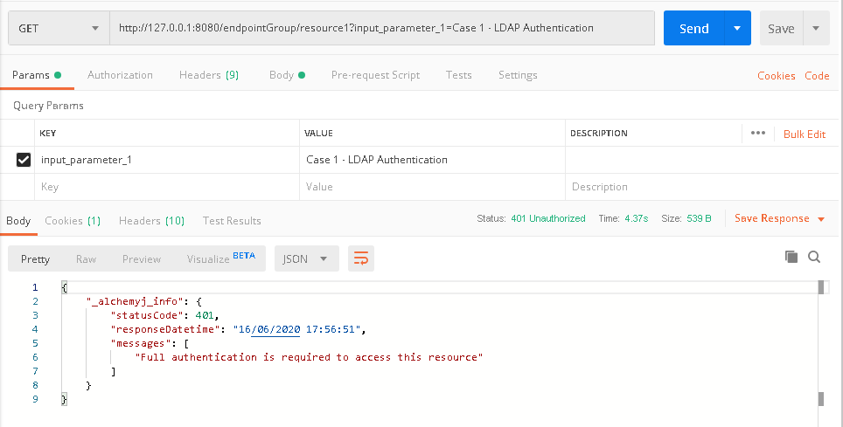Open the three-dots column options menu
The height and width of the screenshot is (427, 843).
(x=758, y=134)
